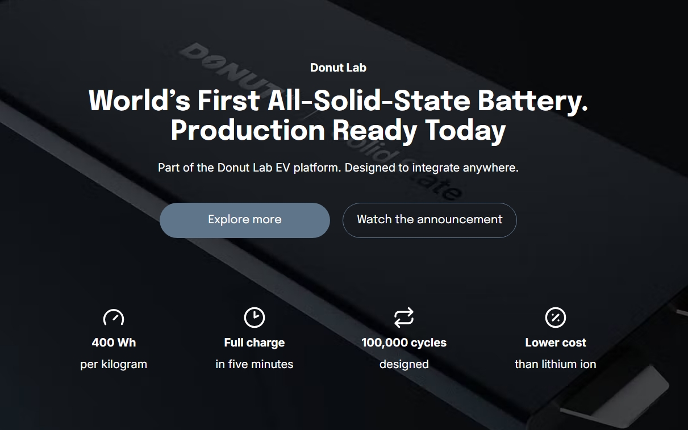This screenshot has width=688, height=430.
Task: Select the designed caption under cycles
Action: [404, 364]
